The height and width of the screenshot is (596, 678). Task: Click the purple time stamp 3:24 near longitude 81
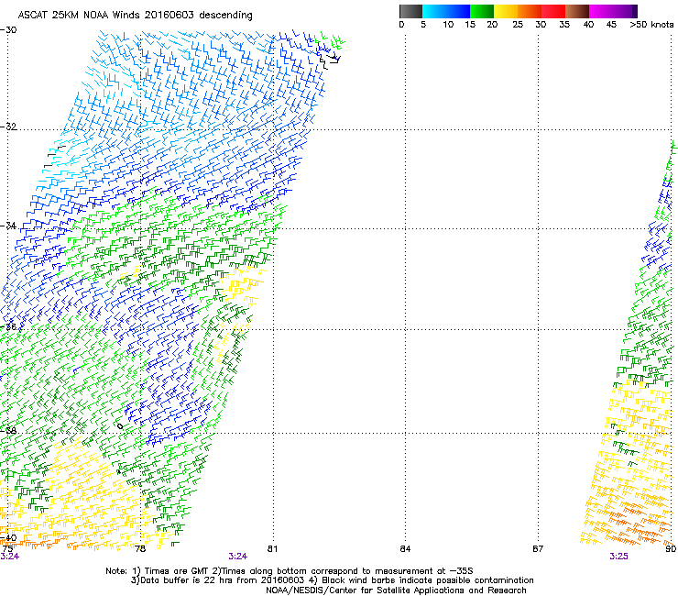(238, 557)
